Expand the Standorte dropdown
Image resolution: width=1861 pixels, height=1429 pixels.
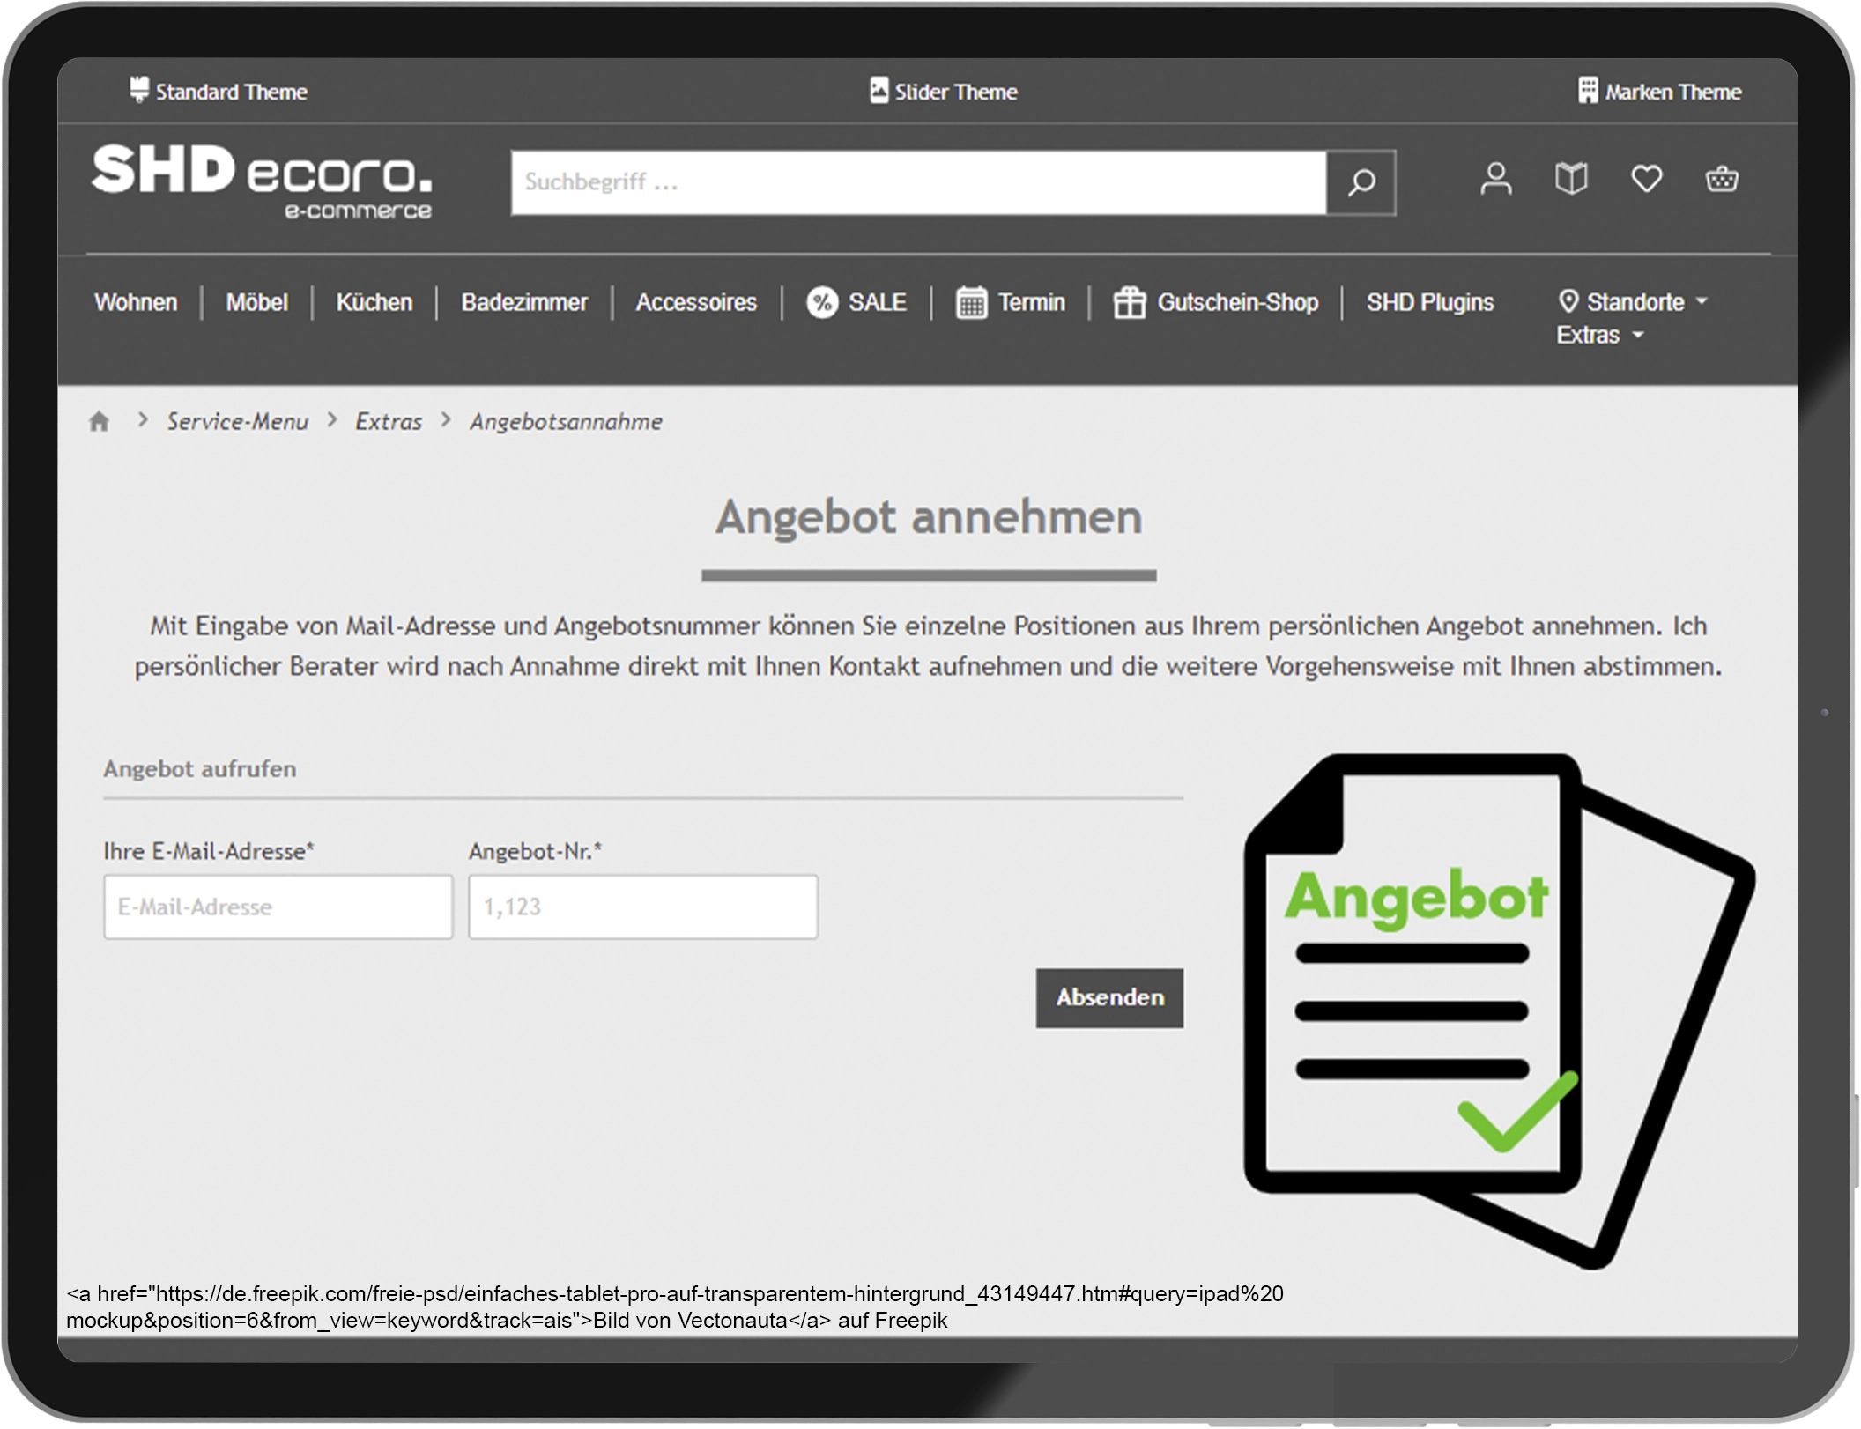tap(1633, 302)
